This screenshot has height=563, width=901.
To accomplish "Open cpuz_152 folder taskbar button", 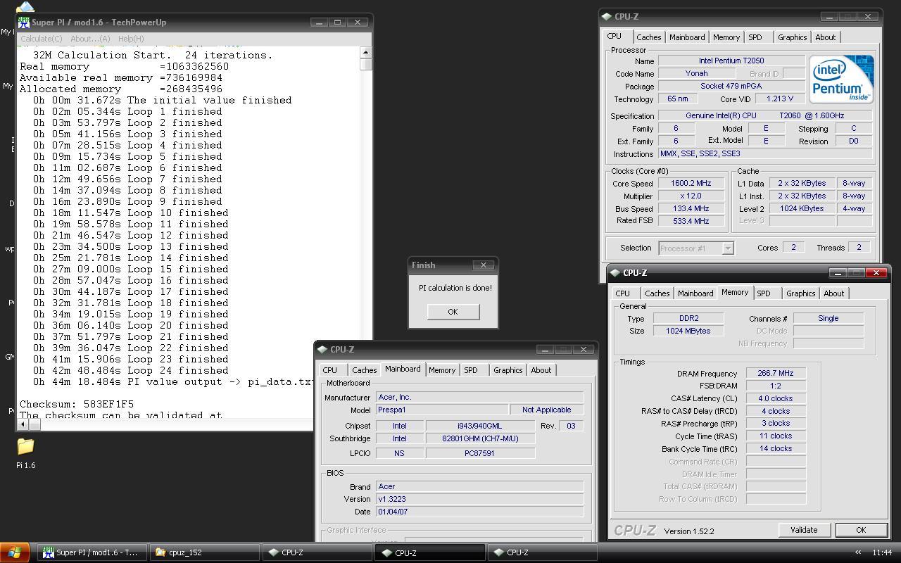I will (x=205, y=552).
